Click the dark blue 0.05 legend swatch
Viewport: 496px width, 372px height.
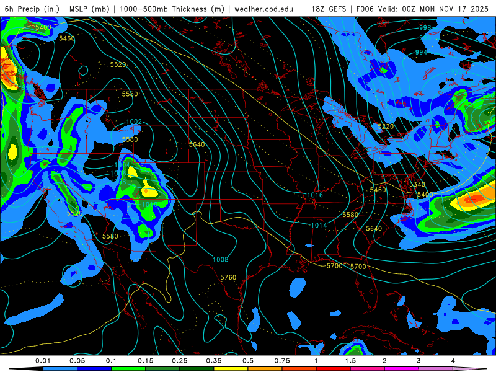(94, 369)
